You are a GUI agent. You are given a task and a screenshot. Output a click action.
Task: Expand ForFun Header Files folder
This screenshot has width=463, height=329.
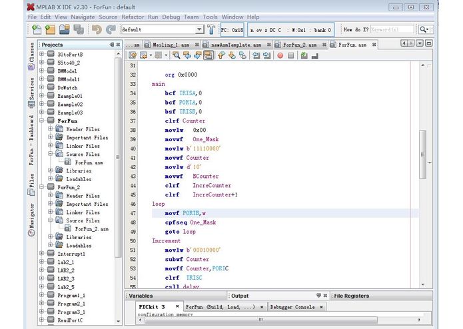(50, 129)
